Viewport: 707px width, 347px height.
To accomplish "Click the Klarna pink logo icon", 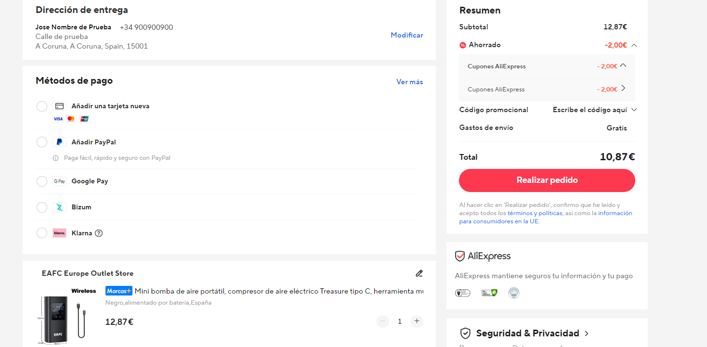I will [x=59, y=233].
